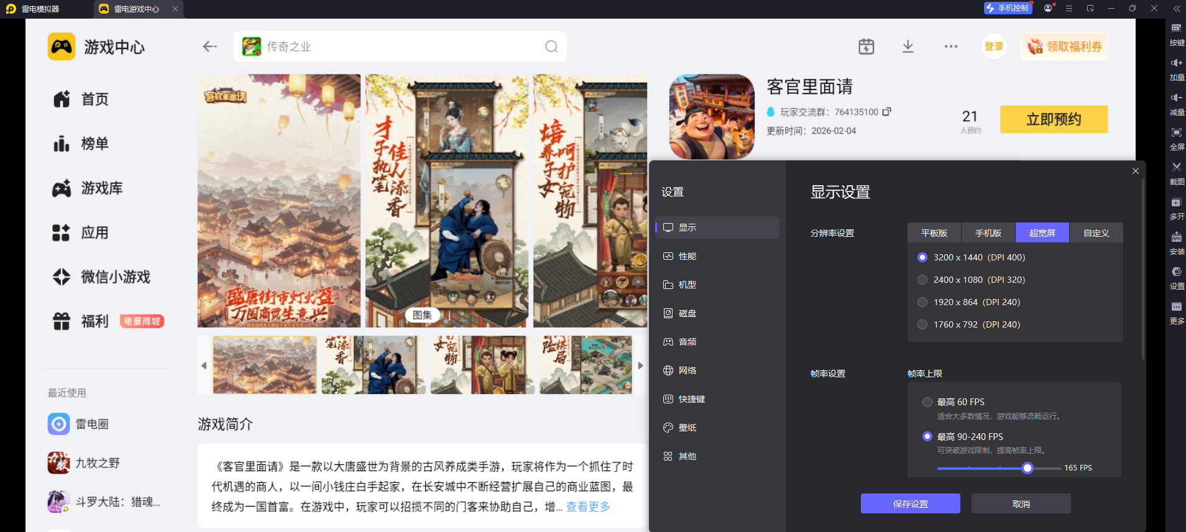Show next thumbnails with right arrow
The height and width of the screenshot is (532, 1186).
[x=640, y=365]
